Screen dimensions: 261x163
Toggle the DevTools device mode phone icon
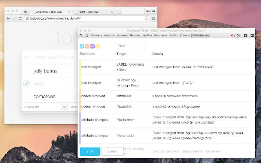(86, 35)
